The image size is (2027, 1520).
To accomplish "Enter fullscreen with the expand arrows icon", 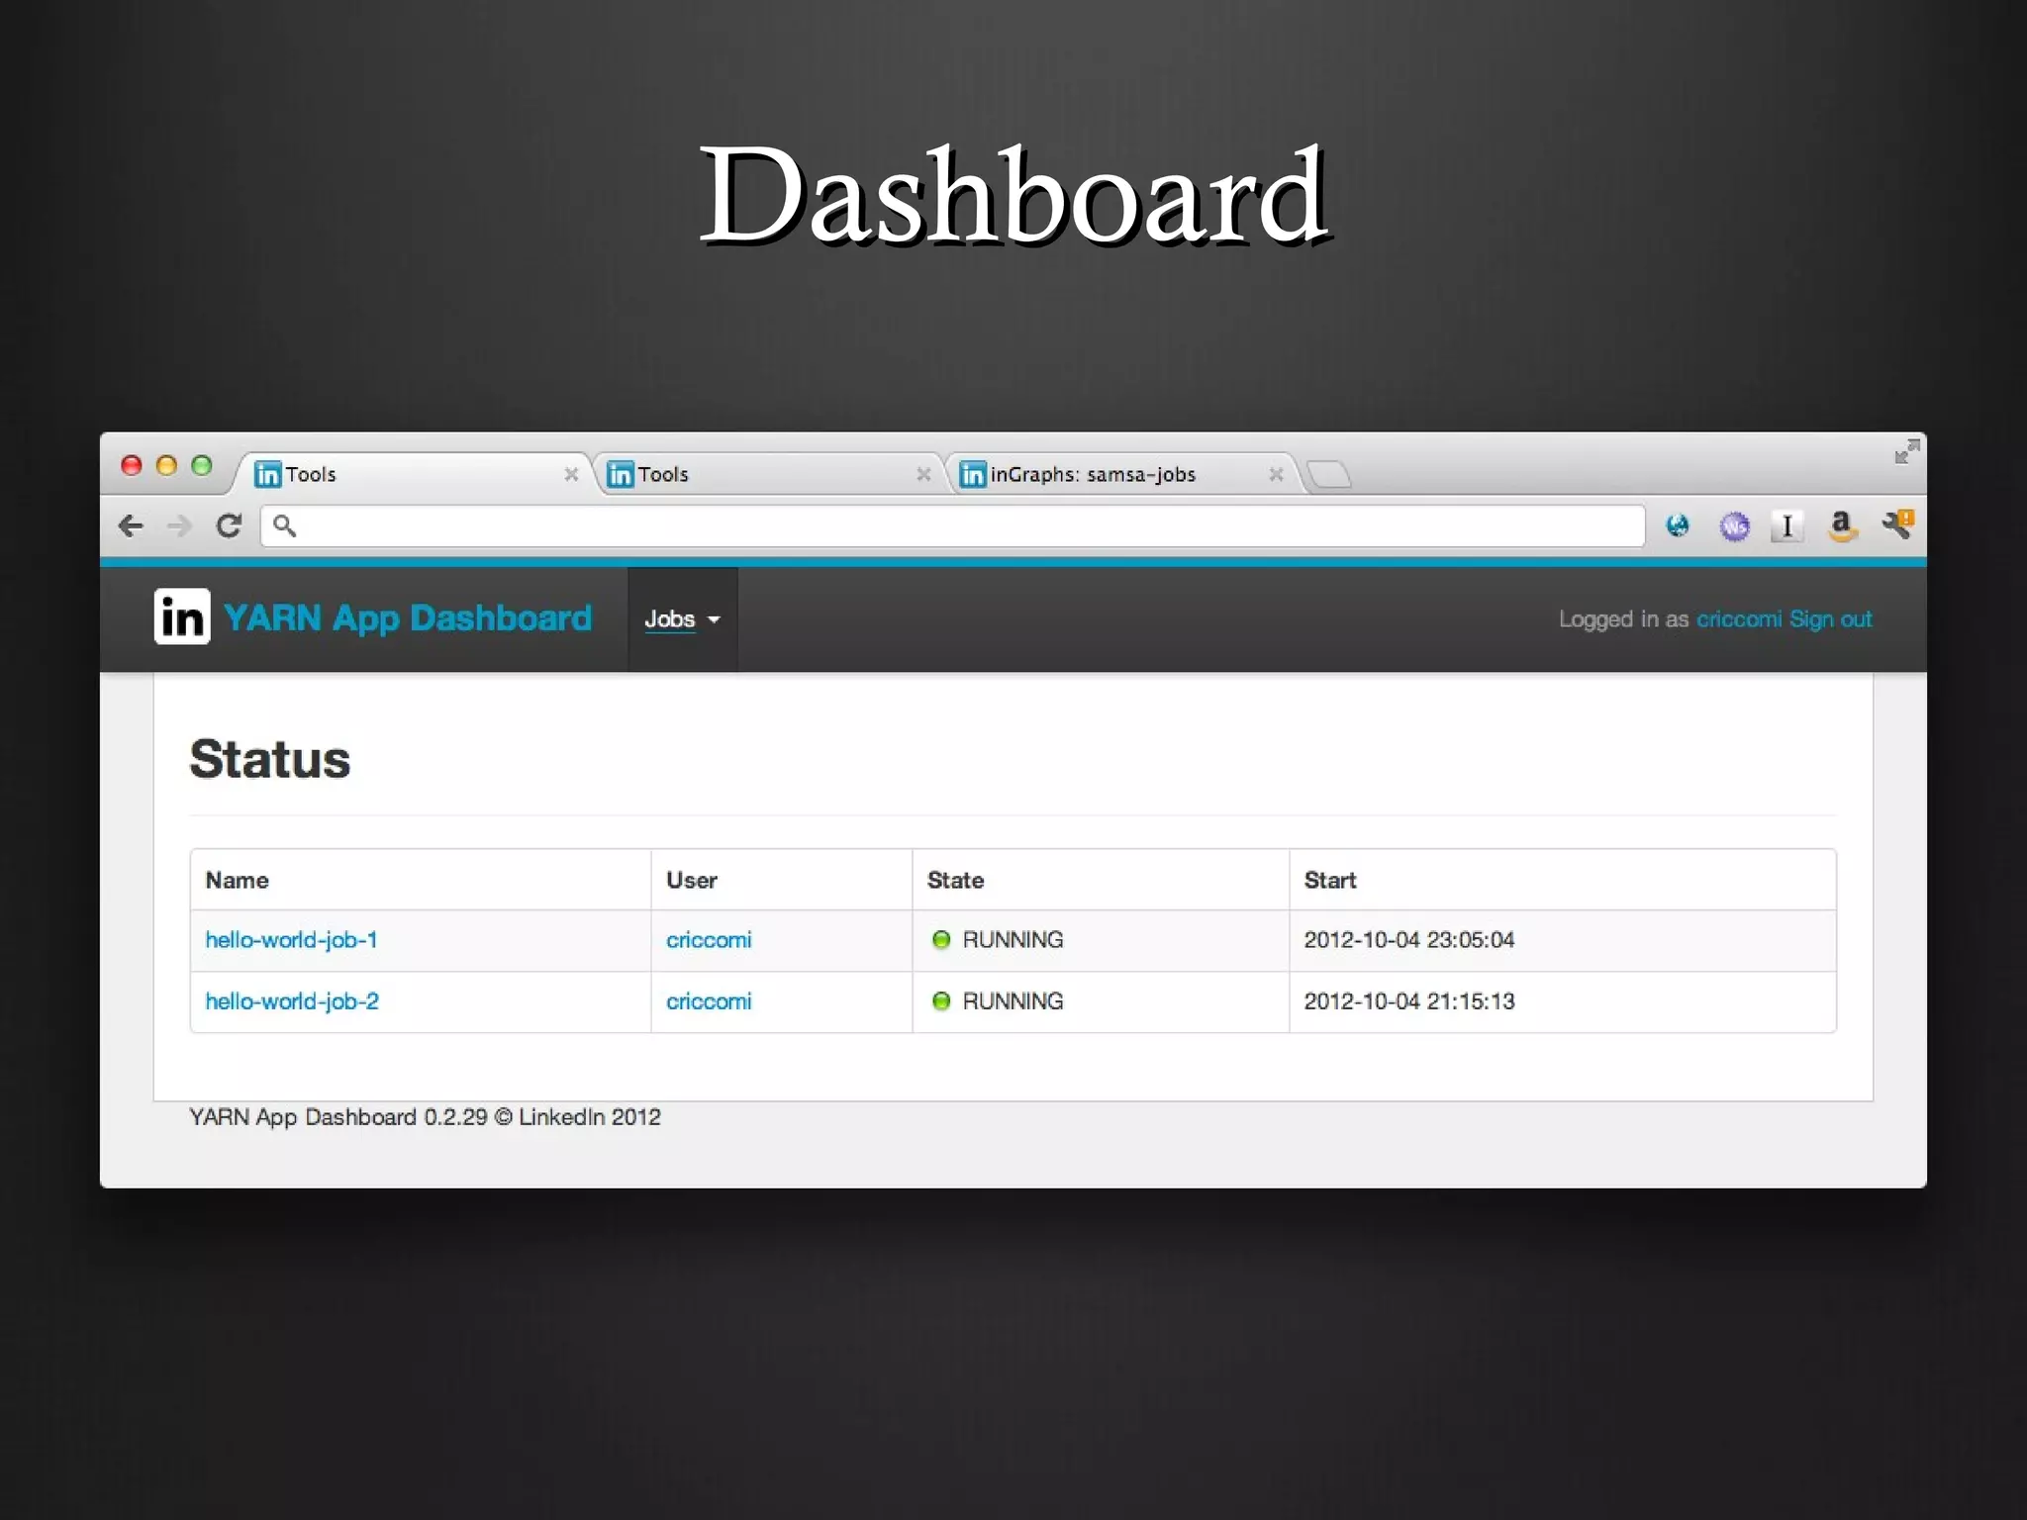I will click(x=1907, y=452).
